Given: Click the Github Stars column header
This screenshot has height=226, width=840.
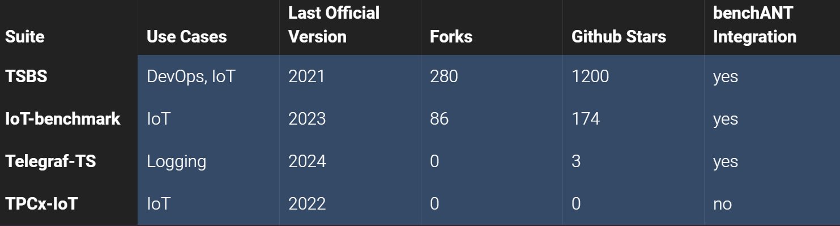Looking at the screenshot, I should click(x=619, y=37).
